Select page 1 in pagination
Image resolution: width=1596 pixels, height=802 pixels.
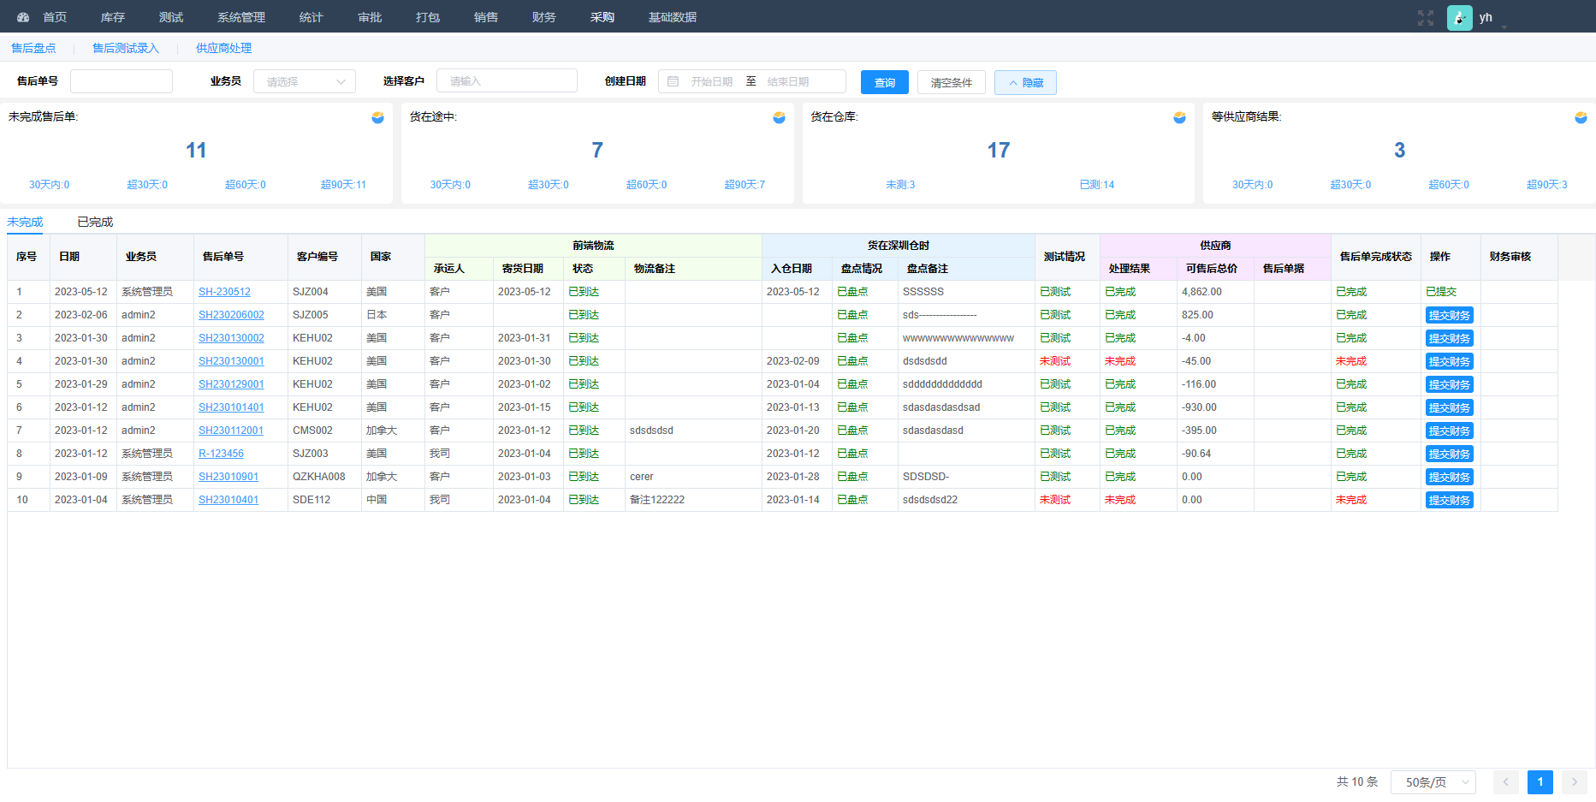(x=1540, y=782)
